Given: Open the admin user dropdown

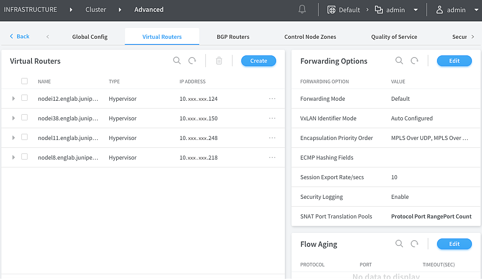Looking at the screenshot, I should 457,10.
